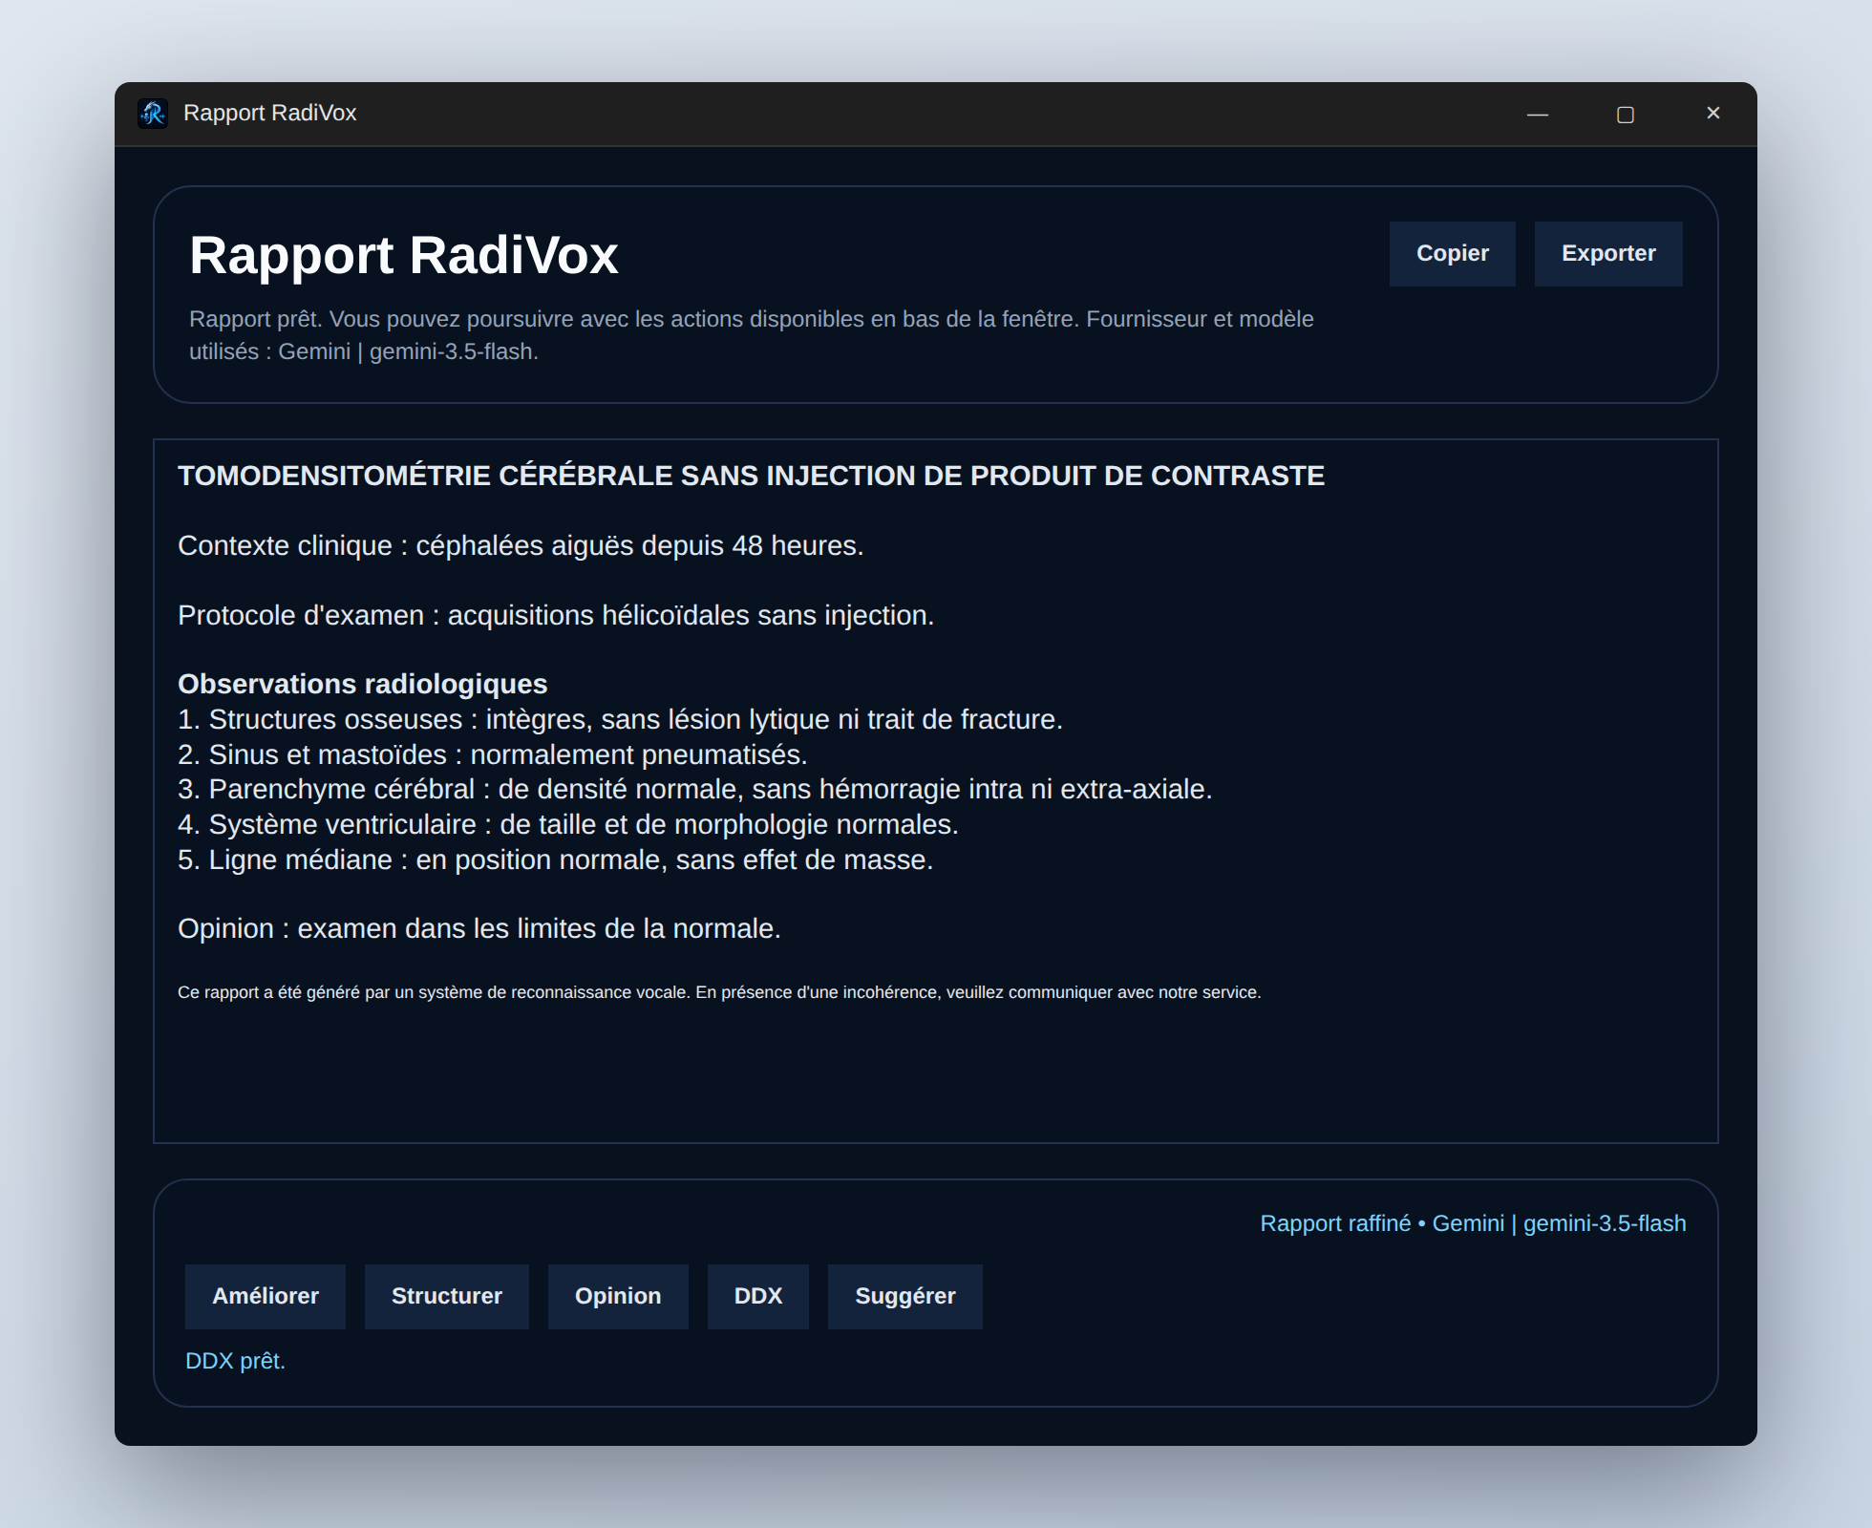
Task: Click the 'Opinion : examen dans les limites' line
Action: [x=479, y=928]
